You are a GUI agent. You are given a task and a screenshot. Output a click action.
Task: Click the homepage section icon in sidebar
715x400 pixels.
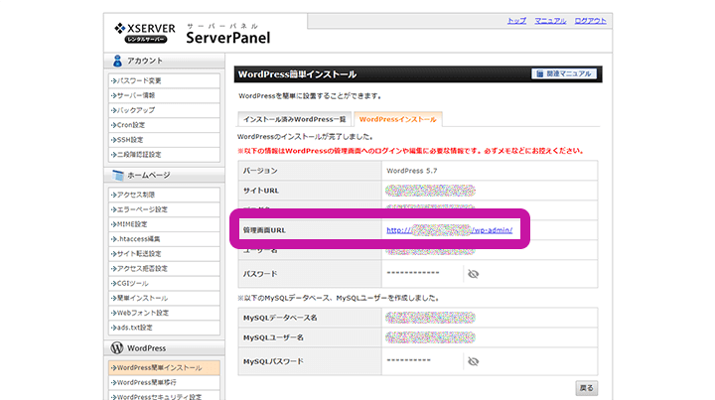click(x=117, y=175)
